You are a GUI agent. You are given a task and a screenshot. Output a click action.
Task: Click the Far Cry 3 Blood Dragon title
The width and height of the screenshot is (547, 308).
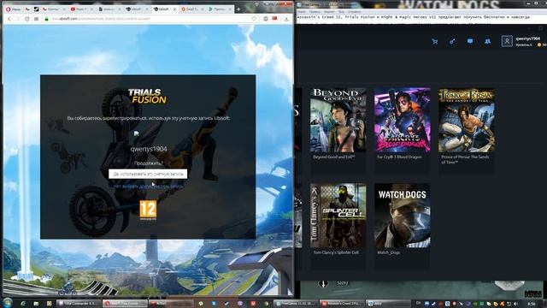point(399,157)
